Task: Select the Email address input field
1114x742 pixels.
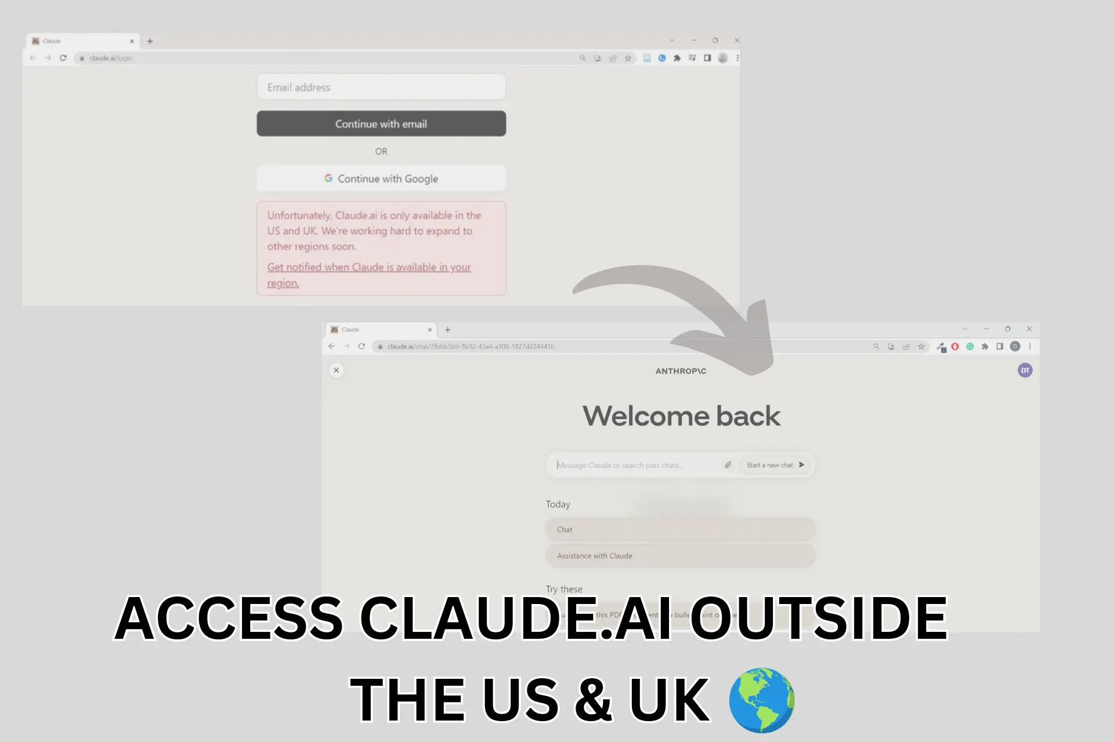Action: 381,86
